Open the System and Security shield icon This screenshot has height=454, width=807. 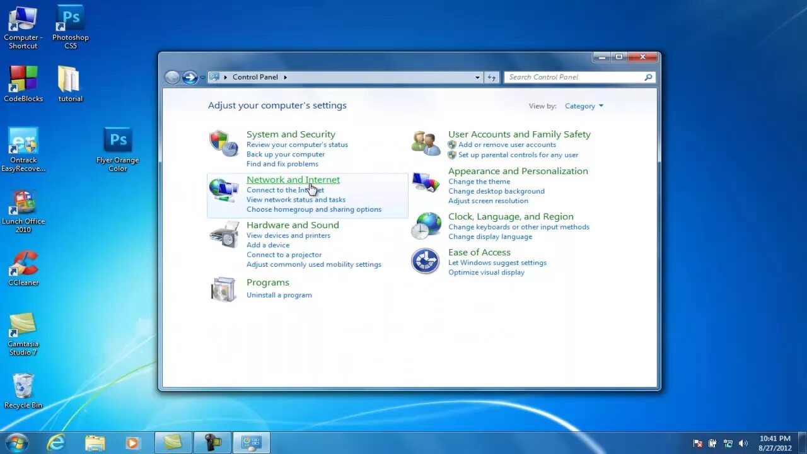click(x=224, y=143)
